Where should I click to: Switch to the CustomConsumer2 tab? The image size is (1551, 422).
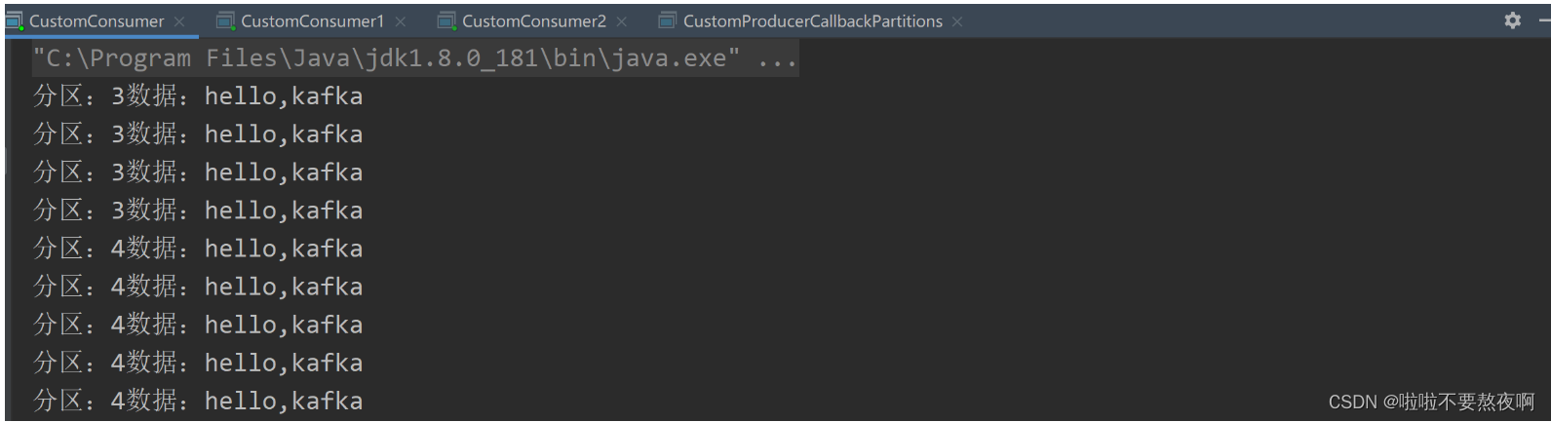coord(534,20)
